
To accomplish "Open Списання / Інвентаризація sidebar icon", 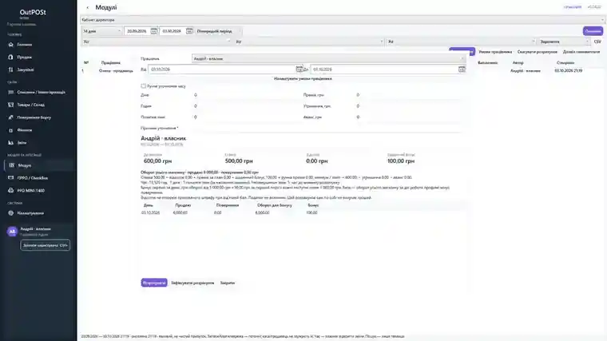I will point(11,92).
